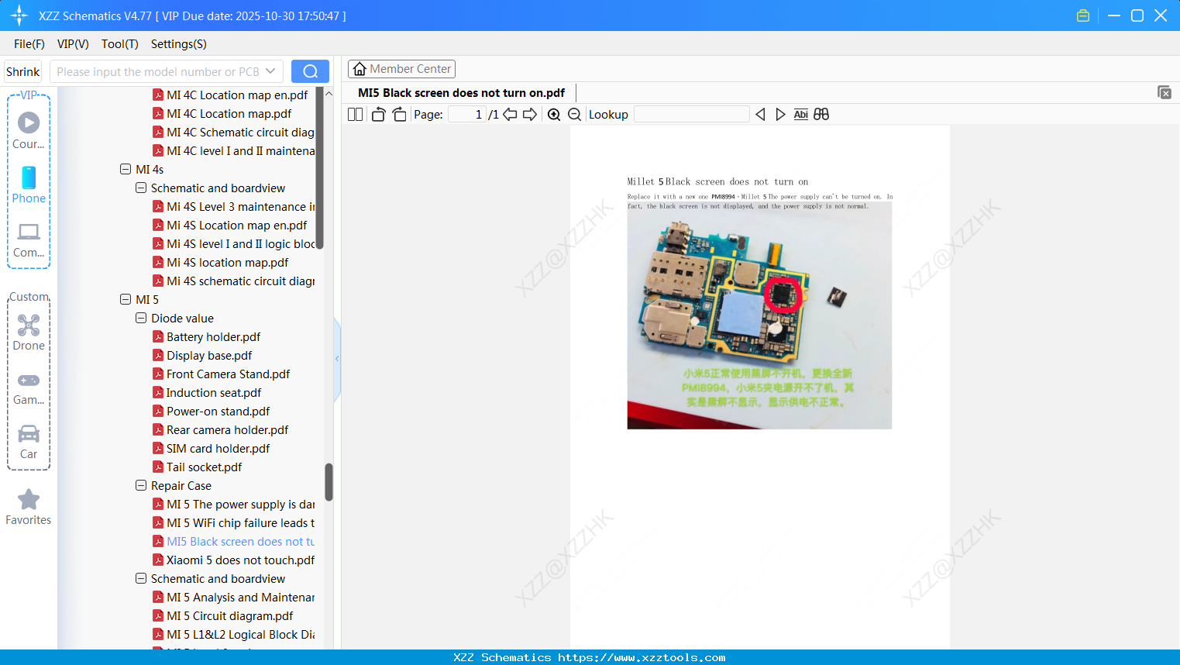Viewport: 1180px width, 665px height.
Task: Open Mi 4S schematic circuit diagram file
Action: (240, 281)
